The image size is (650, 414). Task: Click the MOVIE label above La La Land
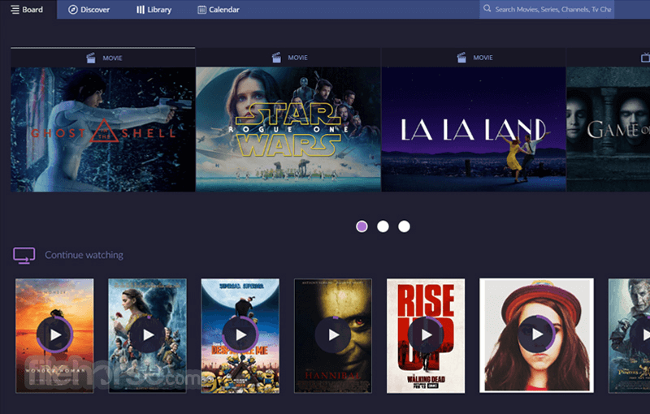(483, 58)
